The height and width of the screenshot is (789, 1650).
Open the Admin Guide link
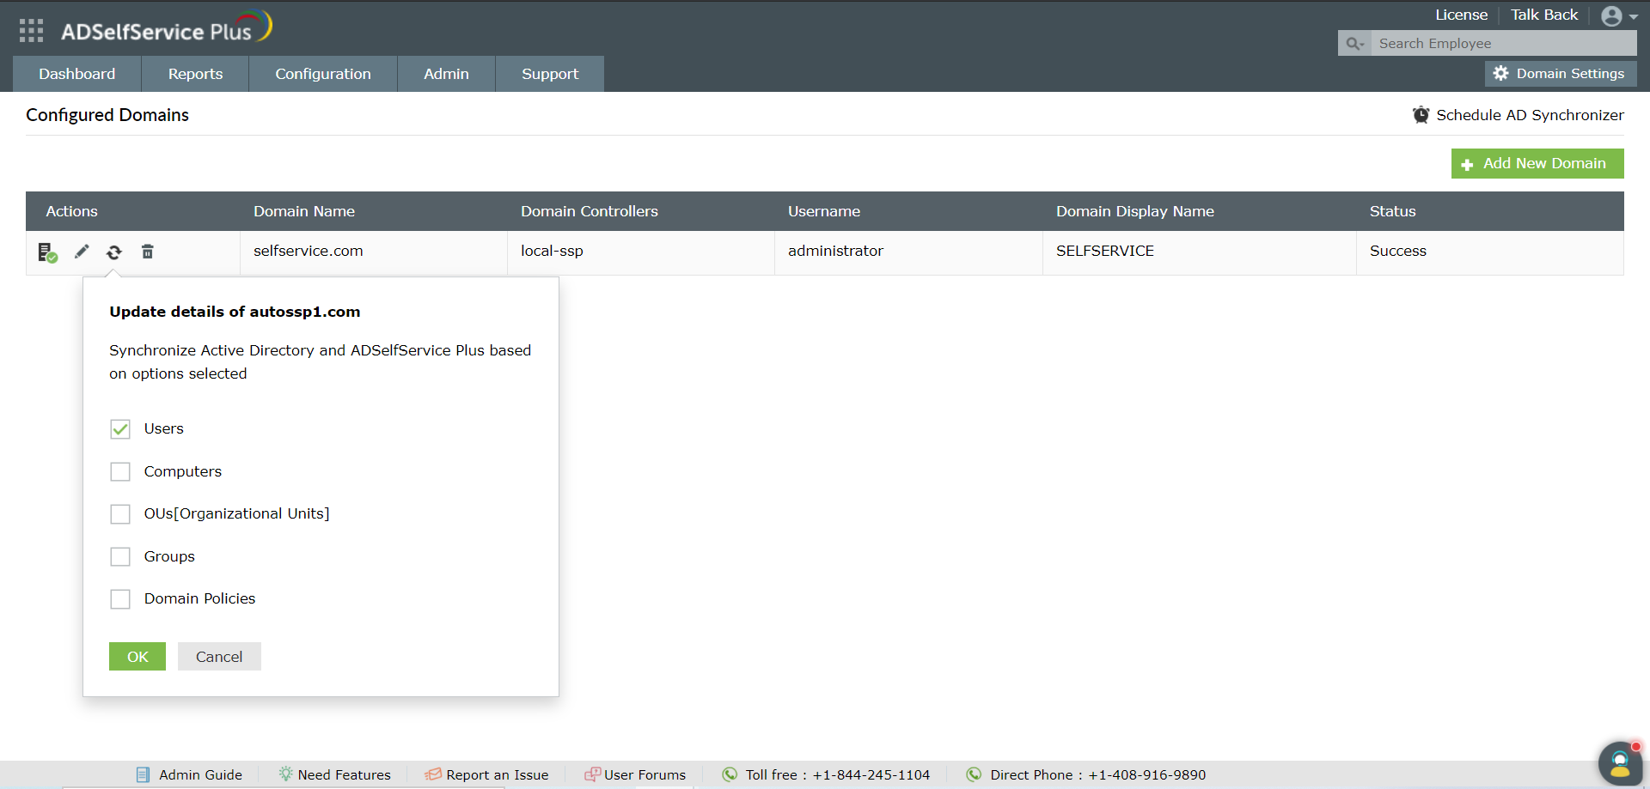point(200,774)
